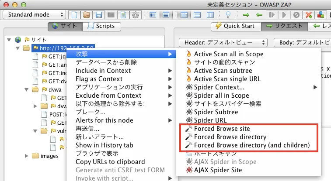Select the images folder in tree
Image resolution: width=331 pixels, height=181 pixels.
pyautogui.click(x=45, y=156)
